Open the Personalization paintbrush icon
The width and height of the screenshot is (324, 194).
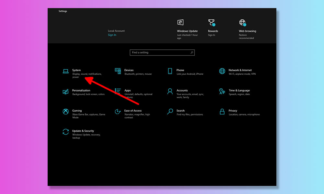[x=65, y=92]
